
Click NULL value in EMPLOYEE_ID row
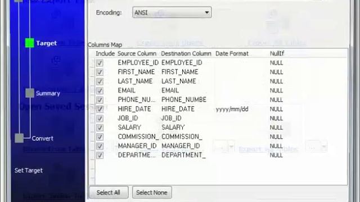coord(276,63)
